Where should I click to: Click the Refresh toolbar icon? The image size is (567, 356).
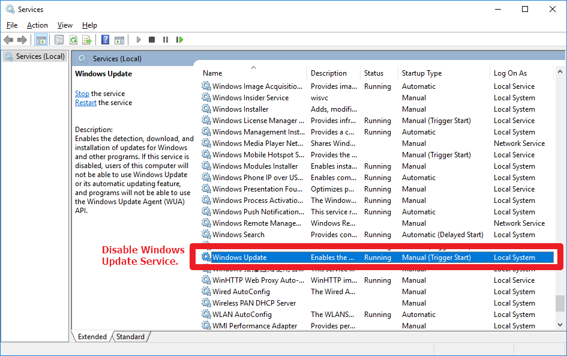(x=73, y=40)
